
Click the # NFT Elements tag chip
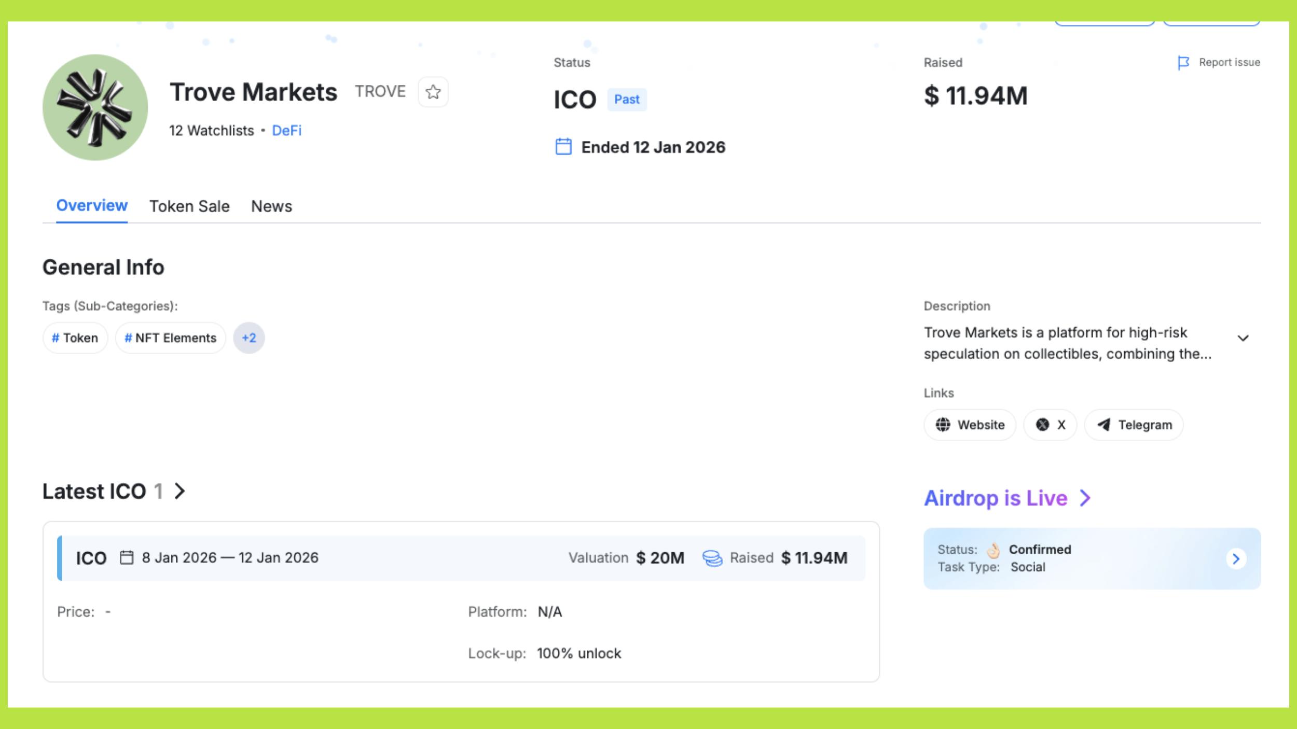click(170, 338)
